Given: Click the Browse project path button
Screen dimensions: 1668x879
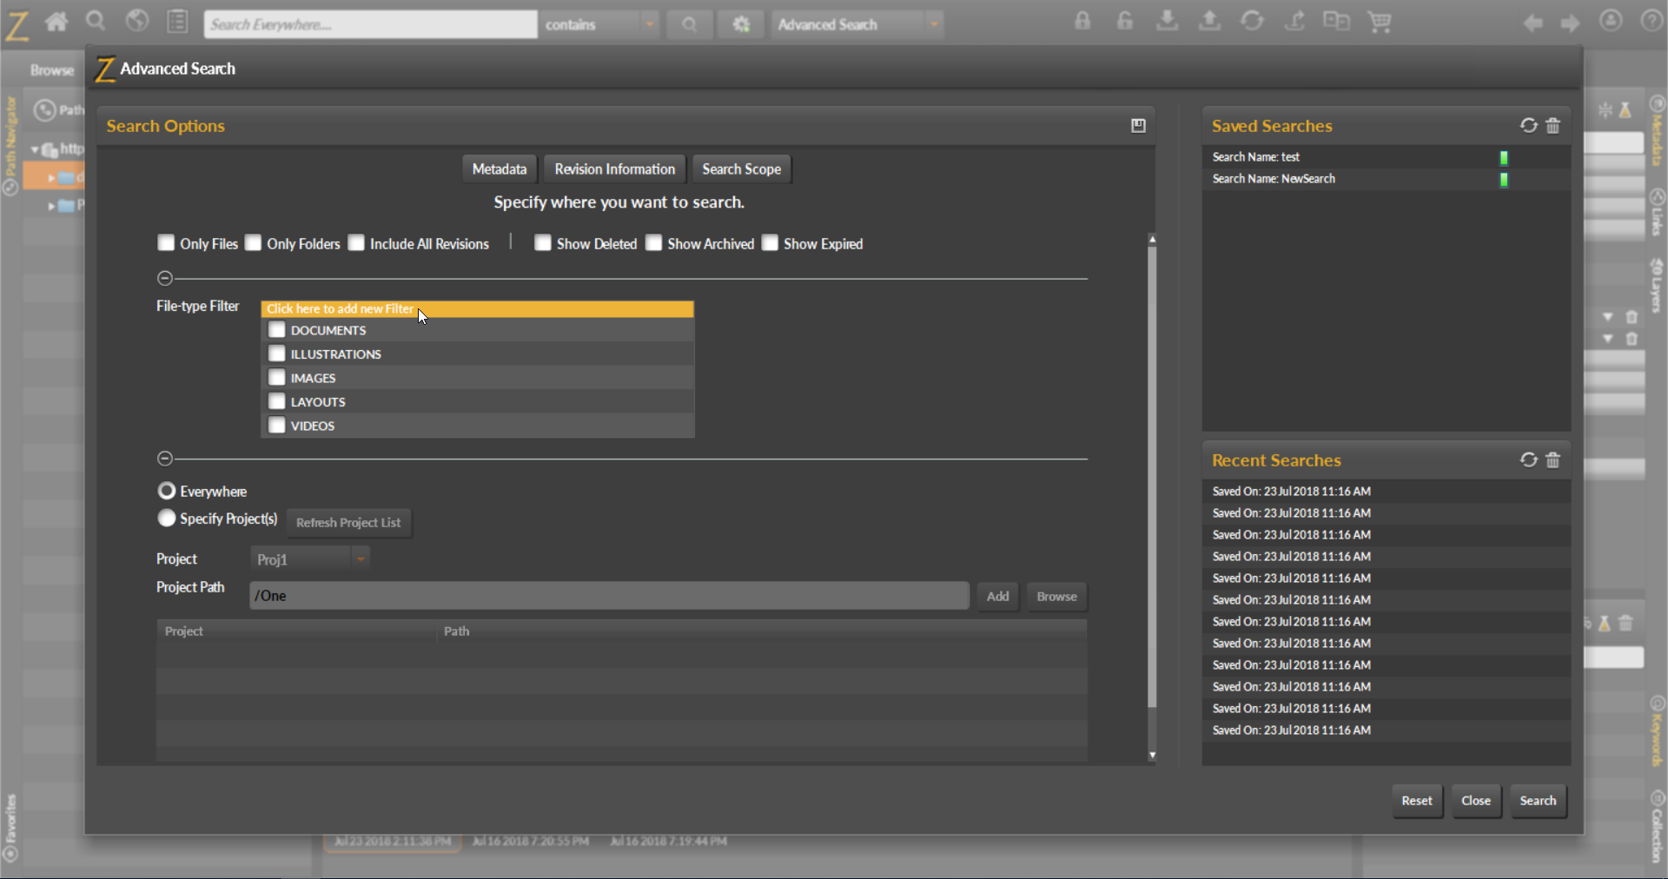Looking at the screenshot, I should point(1056,596).
